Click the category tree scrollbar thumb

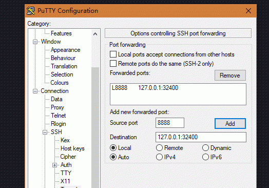click(95, 127)
